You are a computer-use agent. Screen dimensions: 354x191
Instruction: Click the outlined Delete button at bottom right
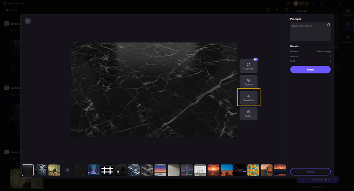(x=310, y=171)
